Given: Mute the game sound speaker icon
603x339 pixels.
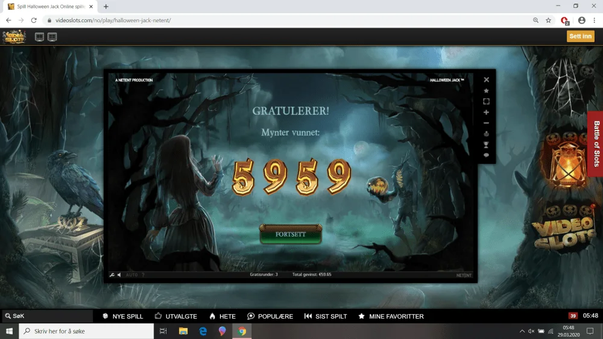Looking at the screenshot, I should click(119, 275).
